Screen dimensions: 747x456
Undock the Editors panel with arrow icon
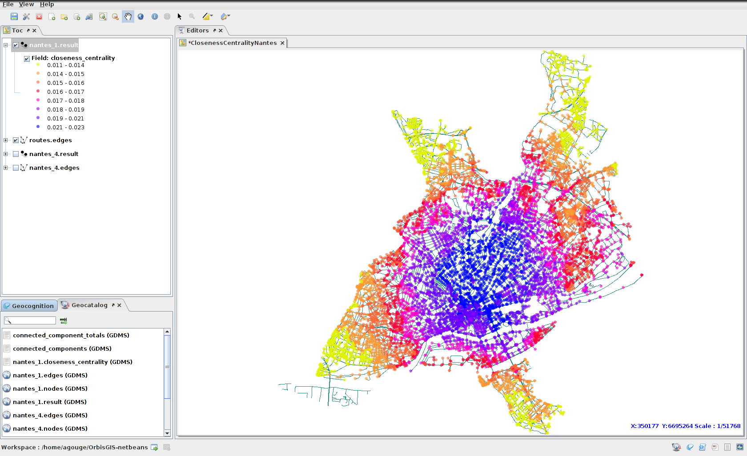pyautogui.click(x=214, y=31)
